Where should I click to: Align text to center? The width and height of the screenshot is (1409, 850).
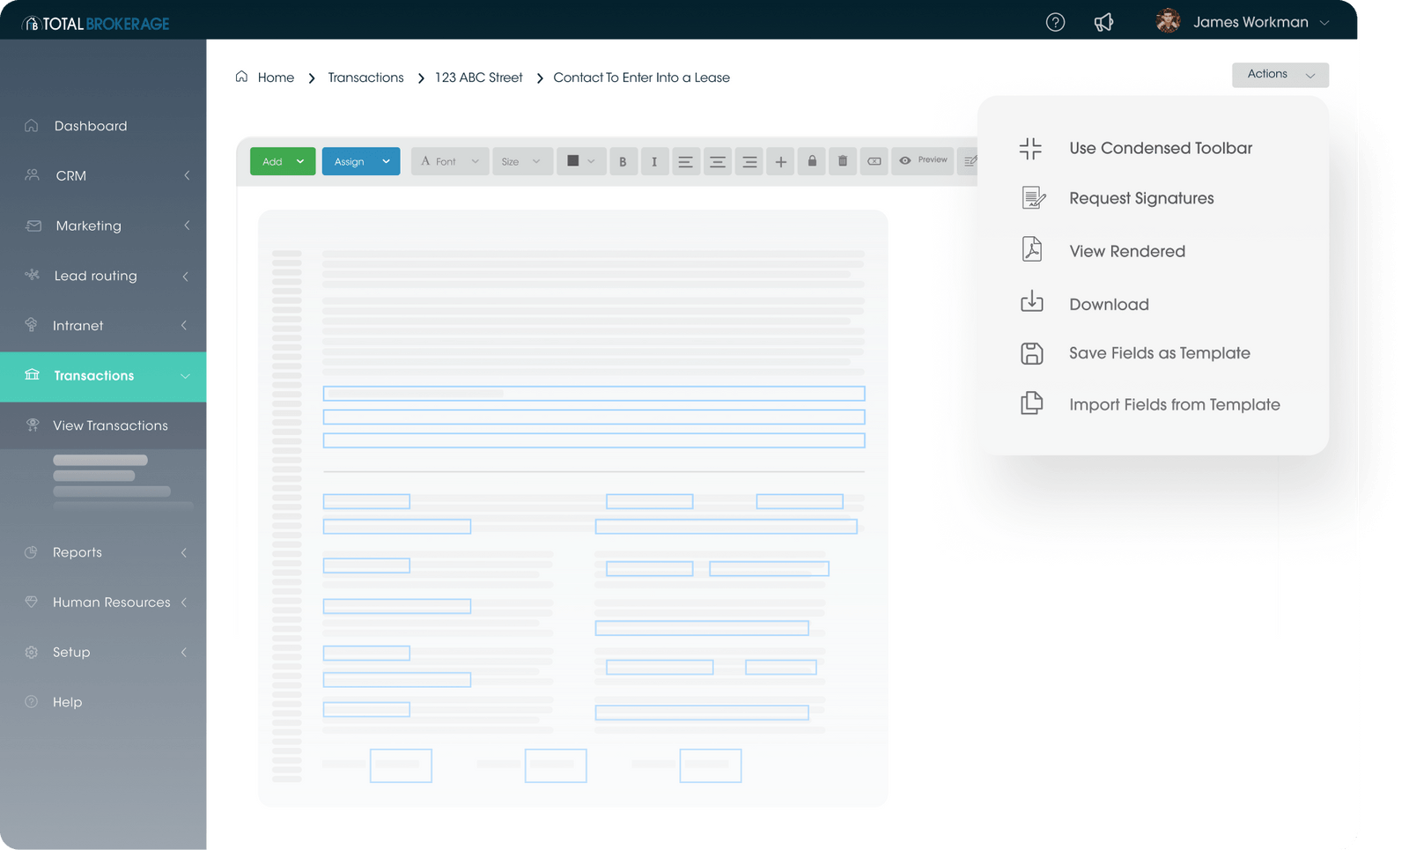[717, 161]
